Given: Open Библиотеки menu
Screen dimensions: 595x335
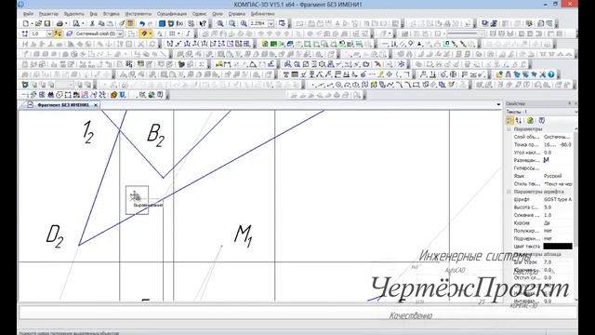Looking at the screenshot, I should click(x=262, y=14).
